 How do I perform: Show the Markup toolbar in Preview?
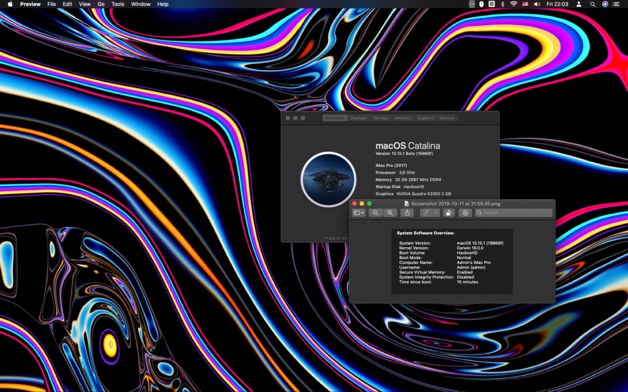[x=465, y=213]
